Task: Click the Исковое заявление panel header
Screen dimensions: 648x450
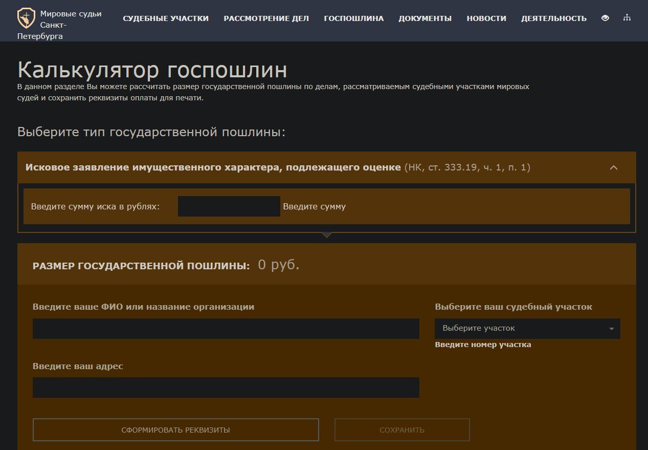Action: click(x=211, y=167)
